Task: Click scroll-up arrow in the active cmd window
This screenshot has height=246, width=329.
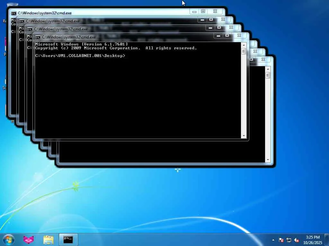Action: click(244, 45)
